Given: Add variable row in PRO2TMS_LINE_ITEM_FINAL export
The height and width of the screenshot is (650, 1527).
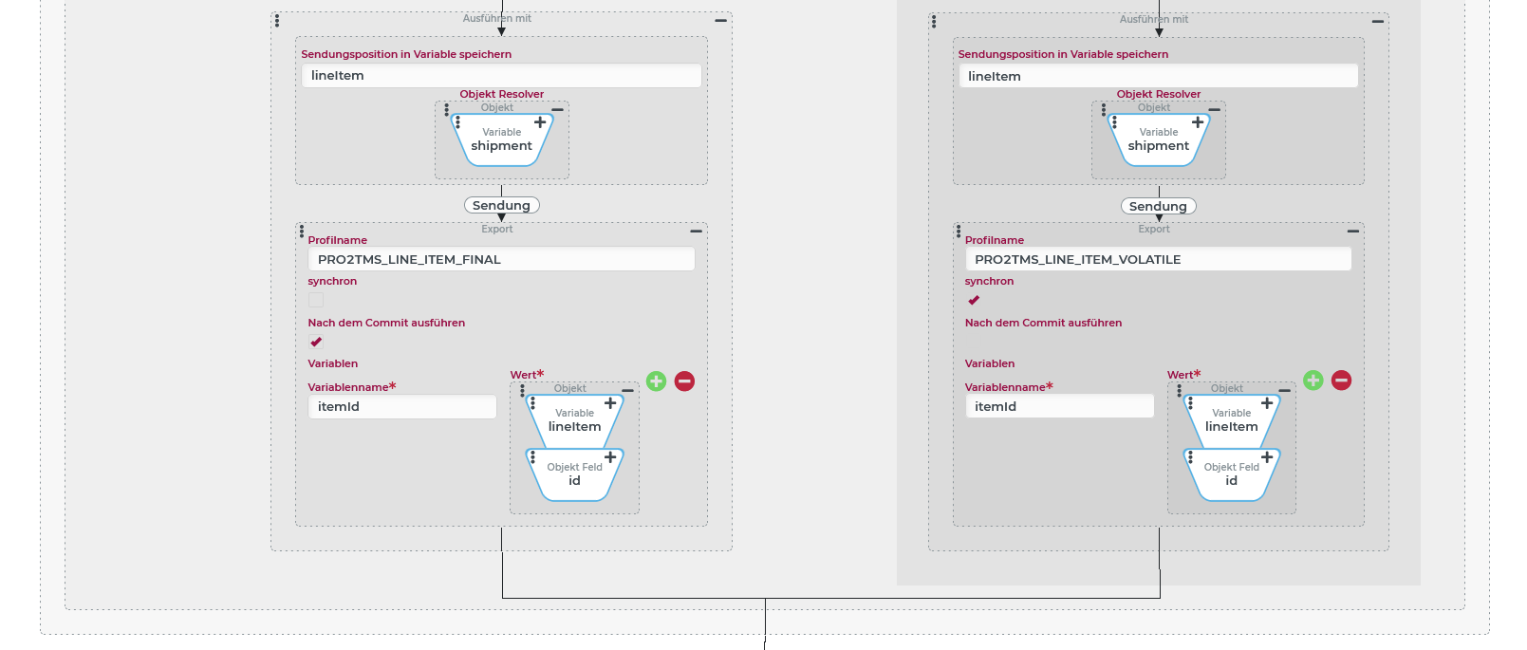Looking at the screenshot, I should (656, 381).
